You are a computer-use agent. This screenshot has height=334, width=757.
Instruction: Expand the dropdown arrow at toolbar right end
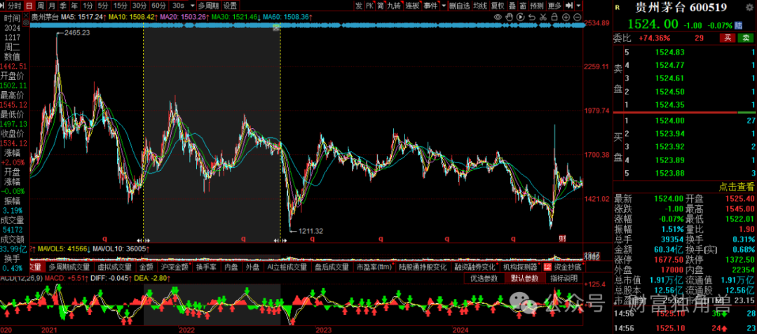tap(578, 6)
